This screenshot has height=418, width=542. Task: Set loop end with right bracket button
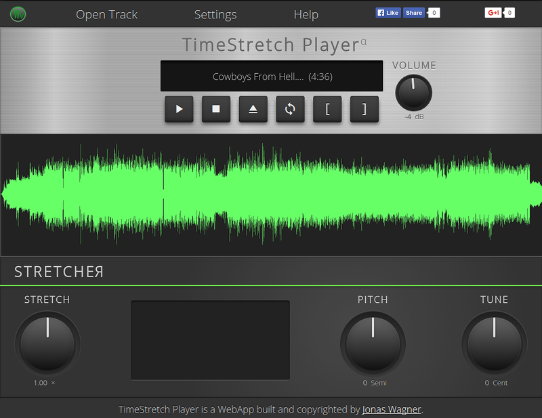[364, 109]
